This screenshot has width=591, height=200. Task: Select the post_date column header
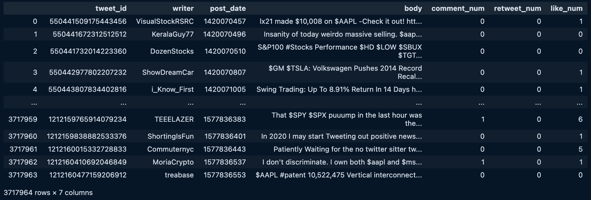click(x=228, y=9)
